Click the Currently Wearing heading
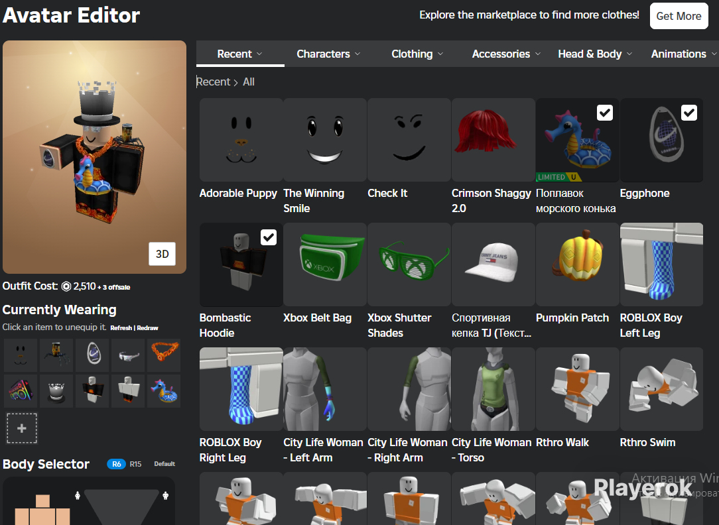 tap(60, 310)
